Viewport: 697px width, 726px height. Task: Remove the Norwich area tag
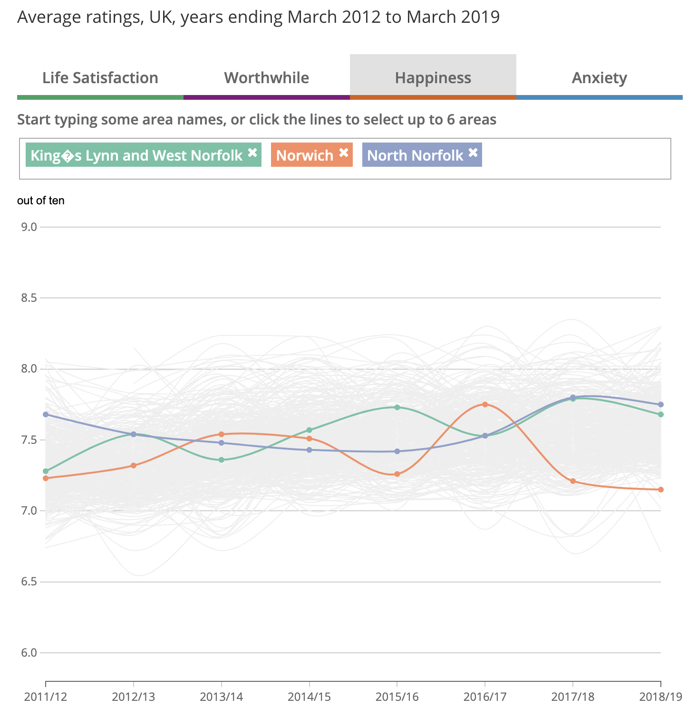(344, 153)
